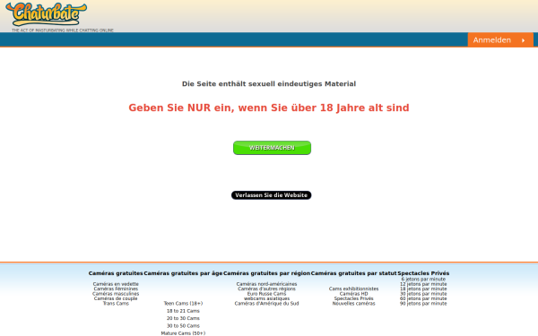
Task: Select 18 jetons par minute link
Action: pos(423,289)
